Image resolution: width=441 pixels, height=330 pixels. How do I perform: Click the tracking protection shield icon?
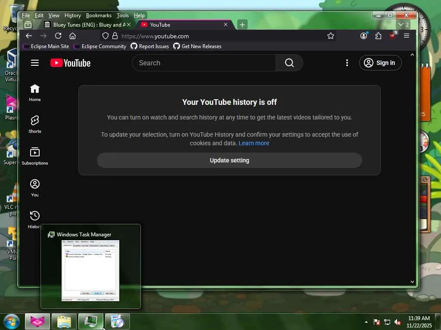105,36
